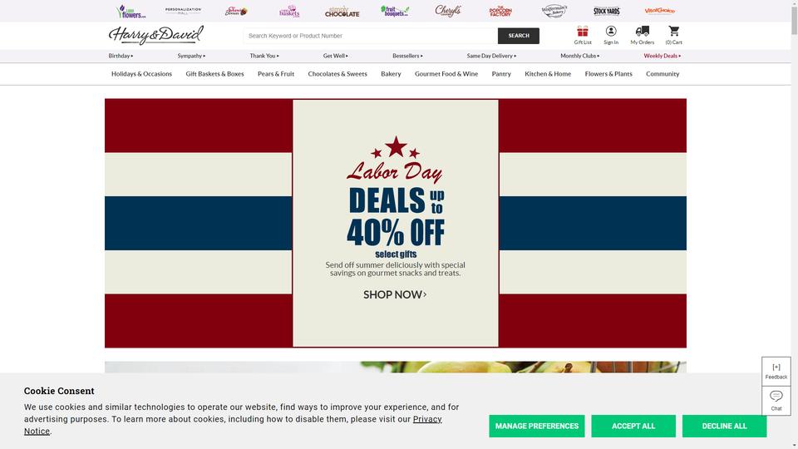Open the Gift List icon
This screenshot has width=798, height=449.
coord(582,32)
